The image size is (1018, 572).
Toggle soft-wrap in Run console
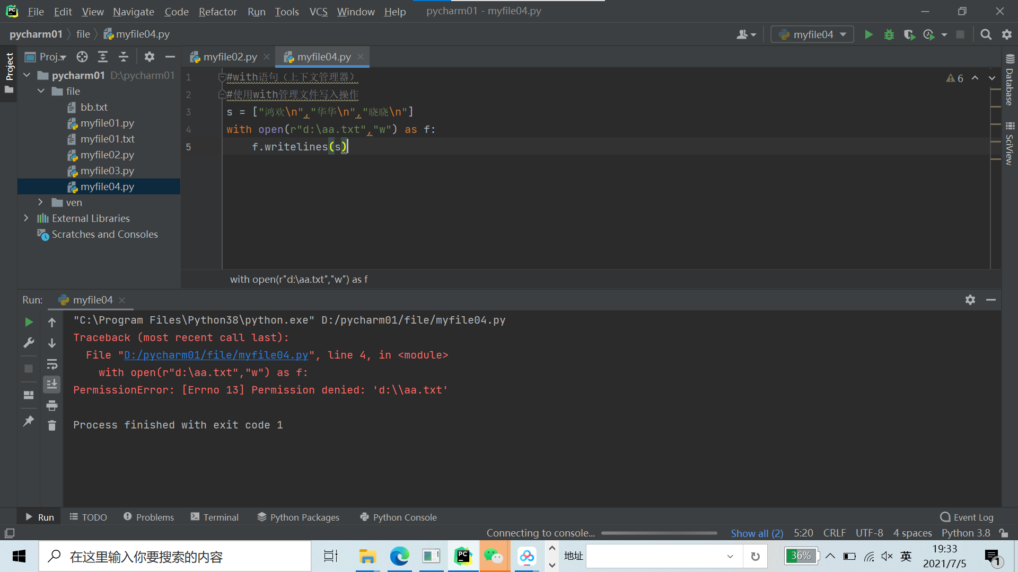pos(52,364)
